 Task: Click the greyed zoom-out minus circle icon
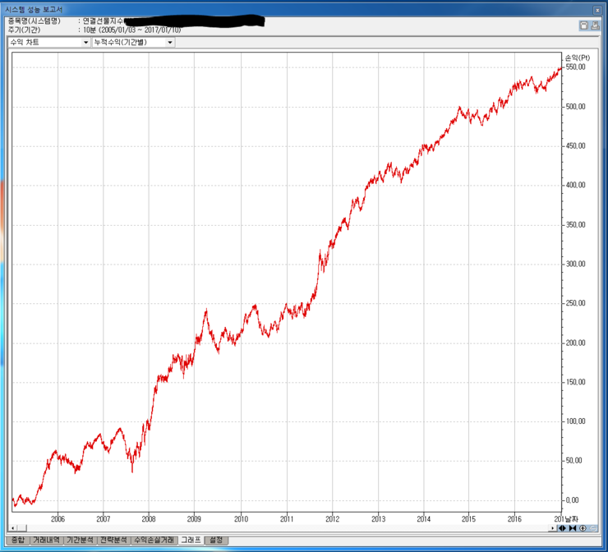pos(593,528)
